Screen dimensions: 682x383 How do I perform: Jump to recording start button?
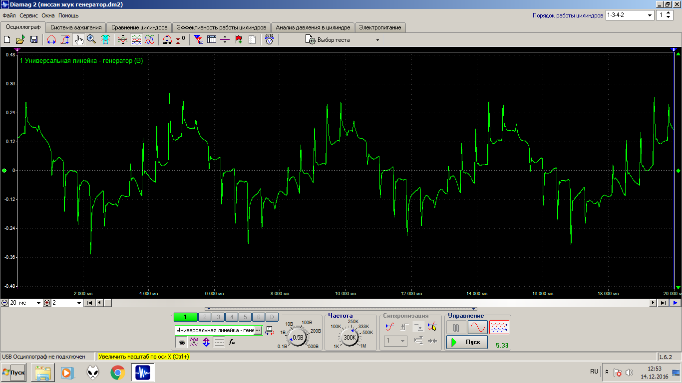[89, 303]
